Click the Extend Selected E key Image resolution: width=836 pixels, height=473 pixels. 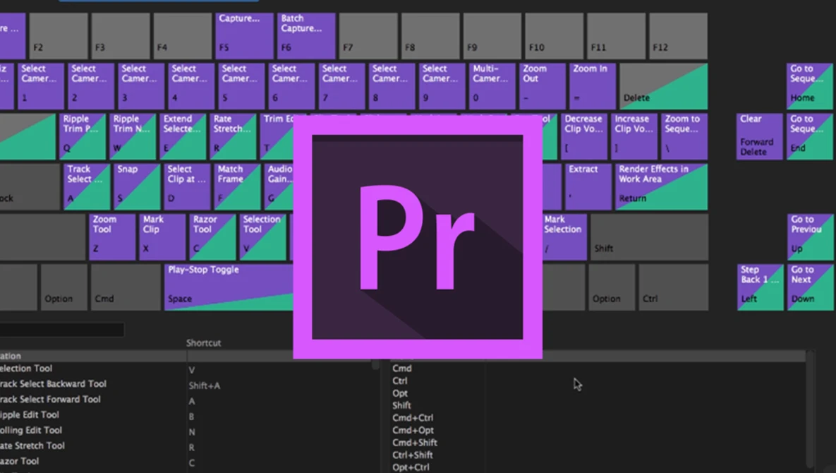(183, 136)
